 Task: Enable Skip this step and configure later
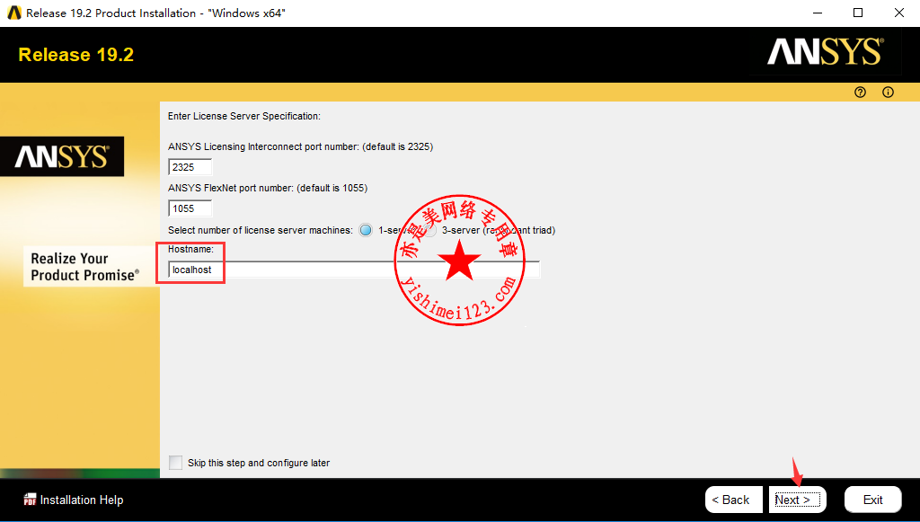tap(175, 463)
